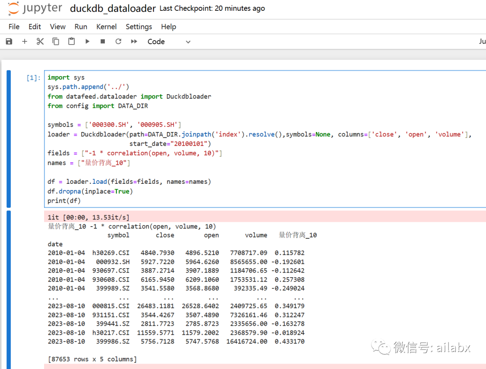
Task: Click the Jupyter logo
Action: (35, 9)
